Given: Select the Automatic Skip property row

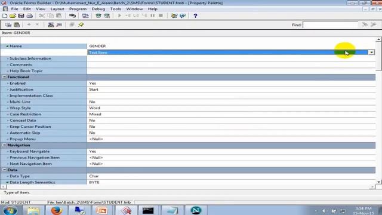Looking at the screenshot, I should [x=188, y=133].
